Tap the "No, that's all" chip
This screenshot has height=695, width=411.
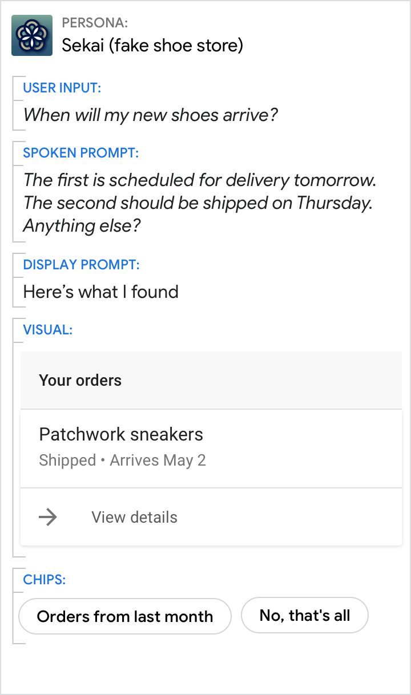click(x=305, y=615)
